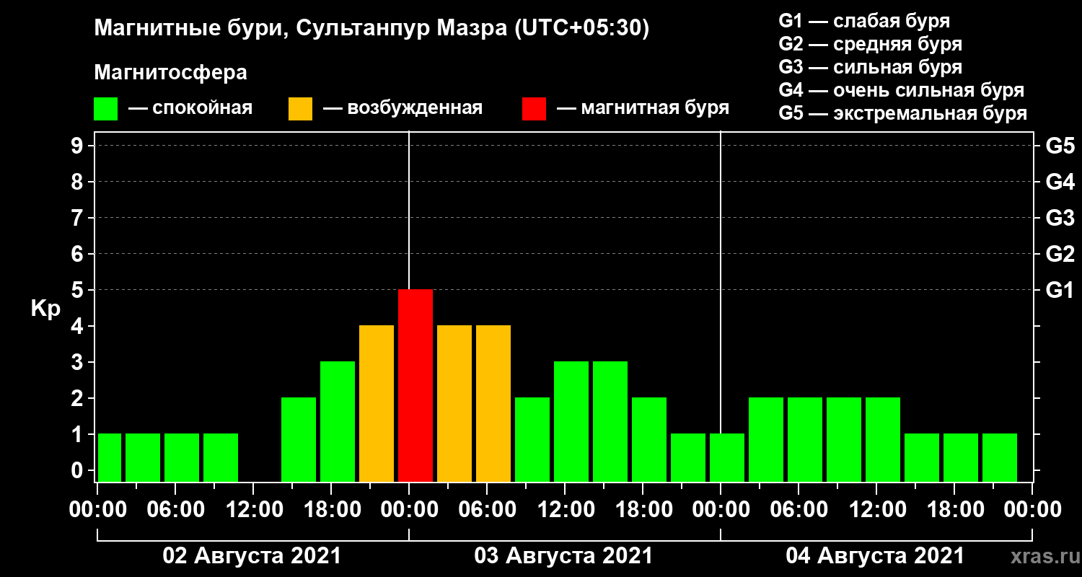Viewport: 1082px width, 577px height.
Task: Click the 'G3 — сильная буря' legend line
Action: (x=871, y=67)
